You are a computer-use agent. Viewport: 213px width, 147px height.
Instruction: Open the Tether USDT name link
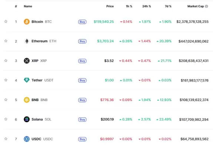[x=42, y=80]
